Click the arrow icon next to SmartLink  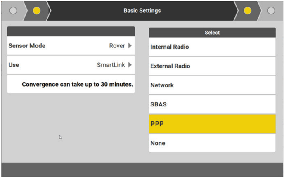pyautogui.click(x=130, y=65)
